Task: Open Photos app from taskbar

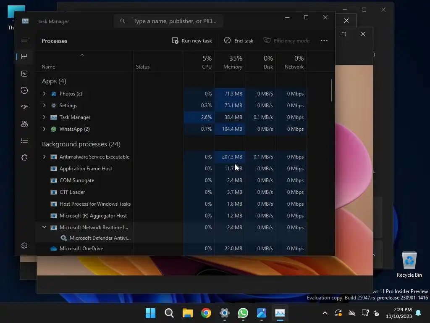Action: point(262,313)
